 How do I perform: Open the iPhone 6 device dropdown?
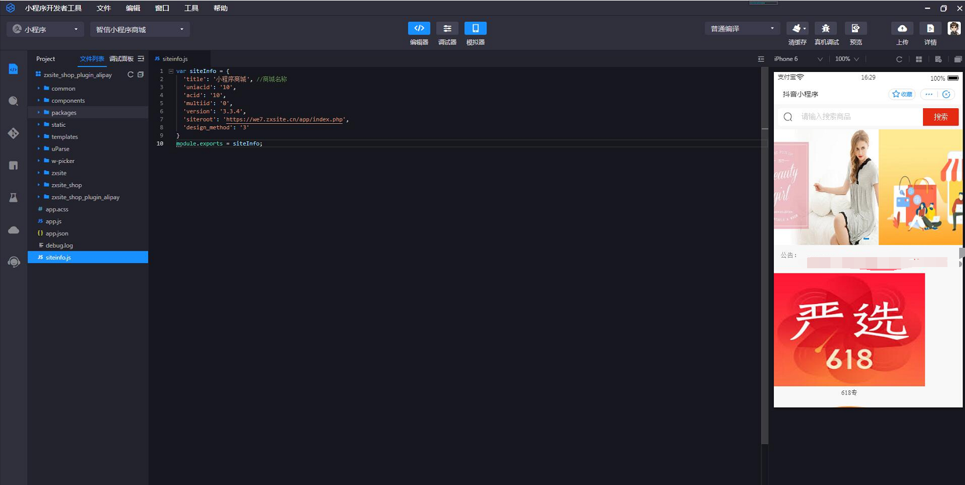tap(798, 59)
